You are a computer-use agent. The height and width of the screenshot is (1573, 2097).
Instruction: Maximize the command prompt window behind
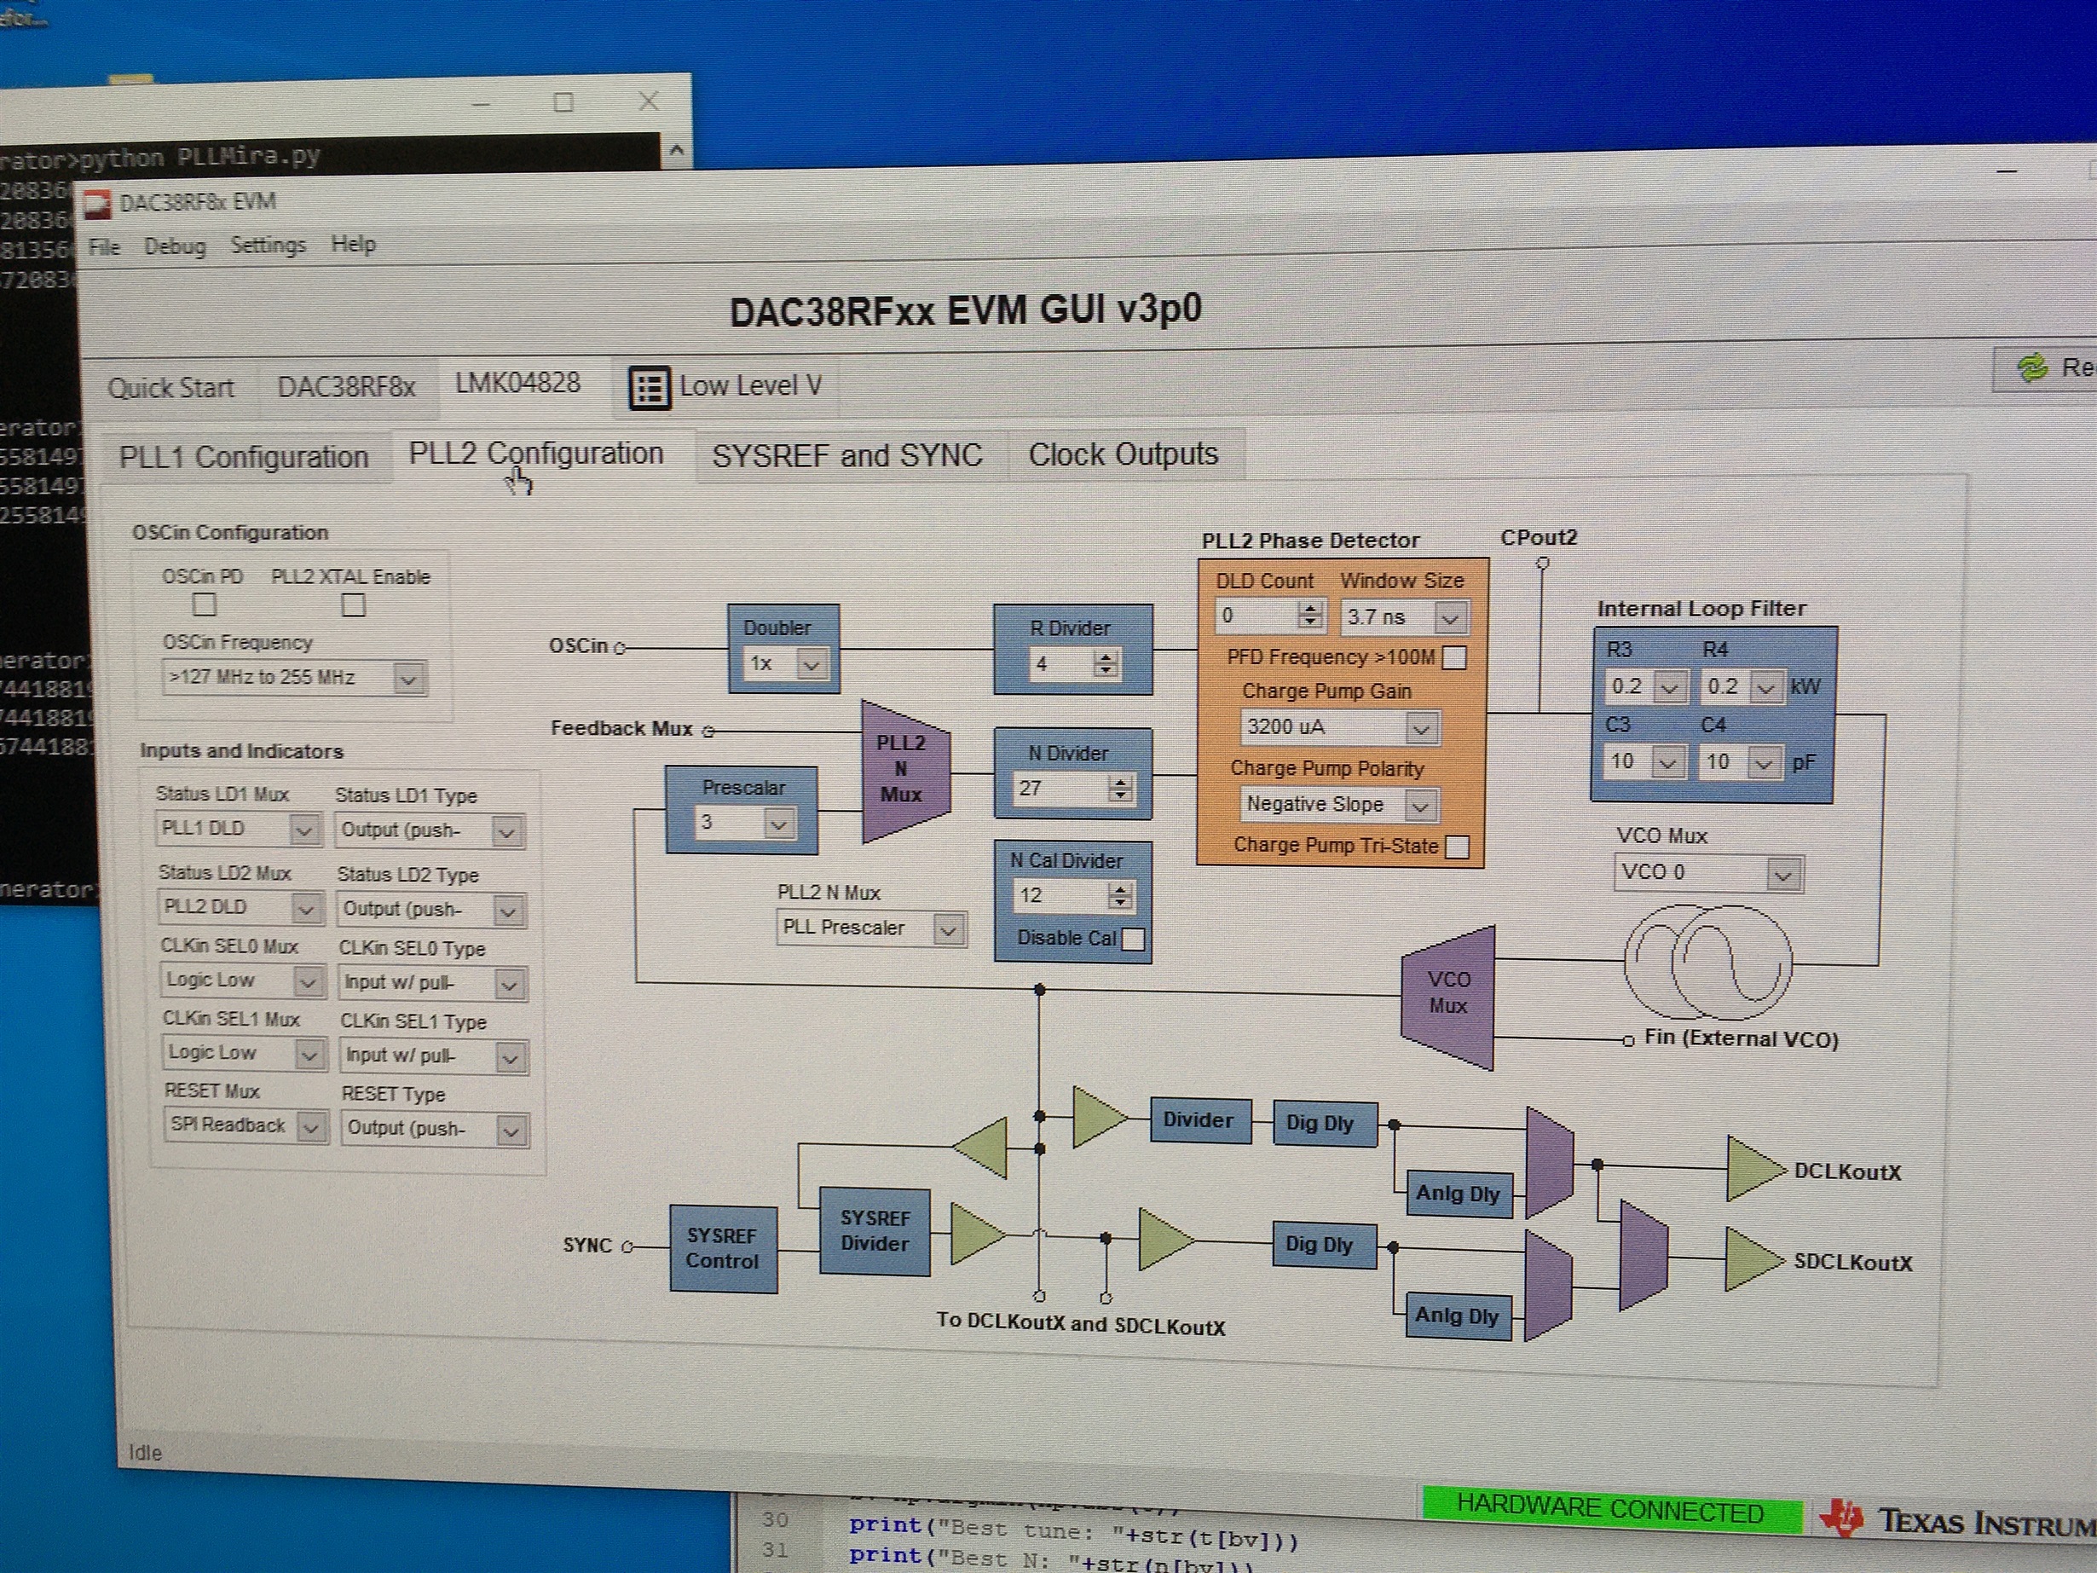coord(563,102)
